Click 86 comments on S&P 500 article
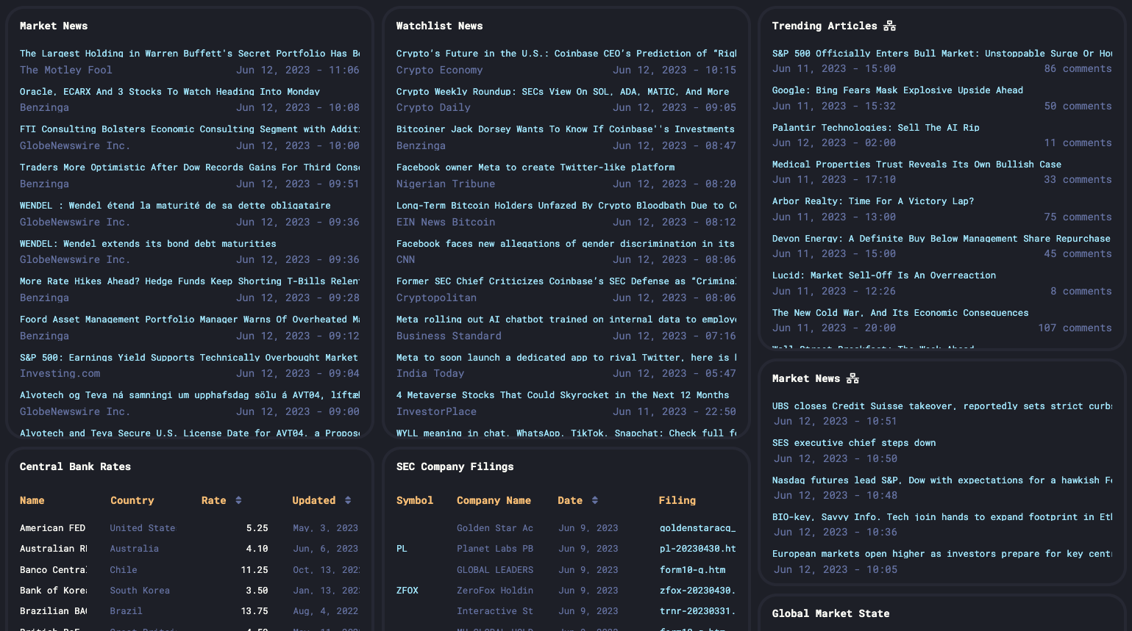 pyautogui.click(x=1078, y=69)
